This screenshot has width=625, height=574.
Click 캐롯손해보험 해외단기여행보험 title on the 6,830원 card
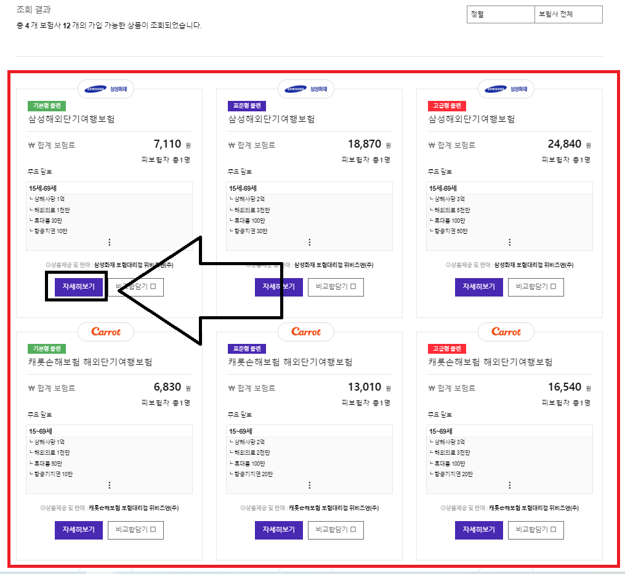click(90, 362)
